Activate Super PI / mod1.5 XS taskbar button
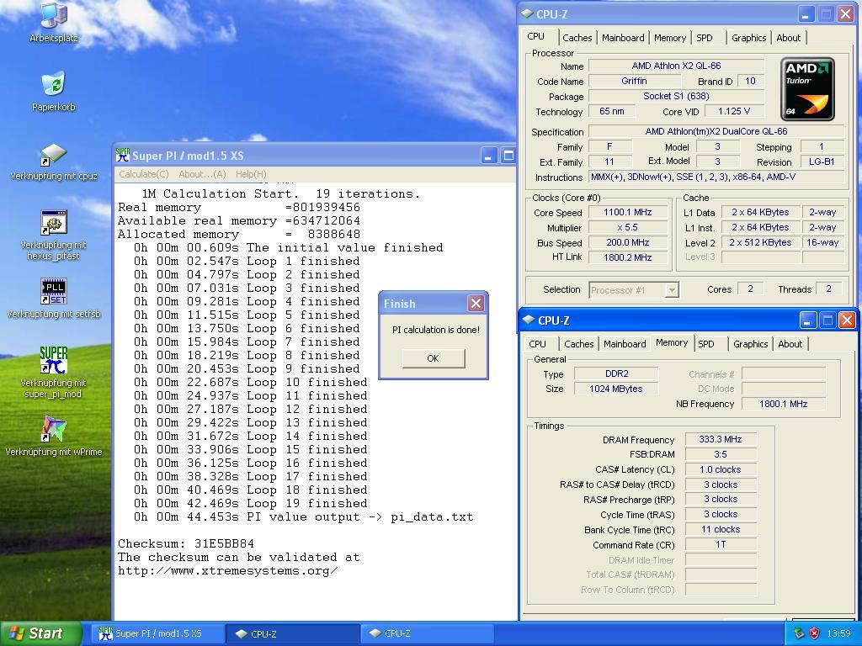Image resolution: width=862 pixels, height=646 pixels. 157,633
